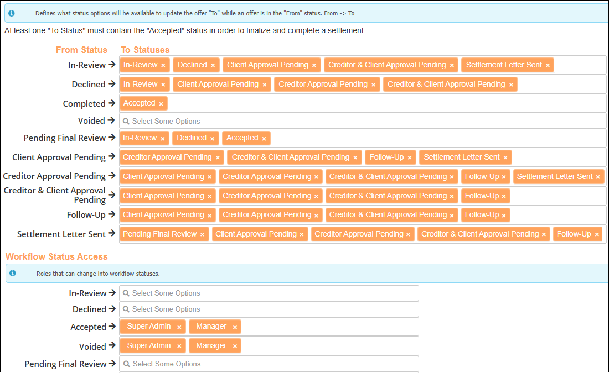Remove Follow-Up tag from Client Approval Pending row

410,158
